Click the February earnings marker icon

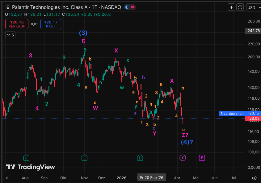140,158
